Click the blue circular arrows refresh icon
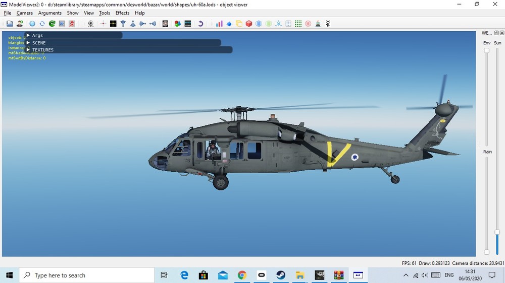The width and height of the screenshot is (505, 283). pyautogui.click(x=42, y=24)
